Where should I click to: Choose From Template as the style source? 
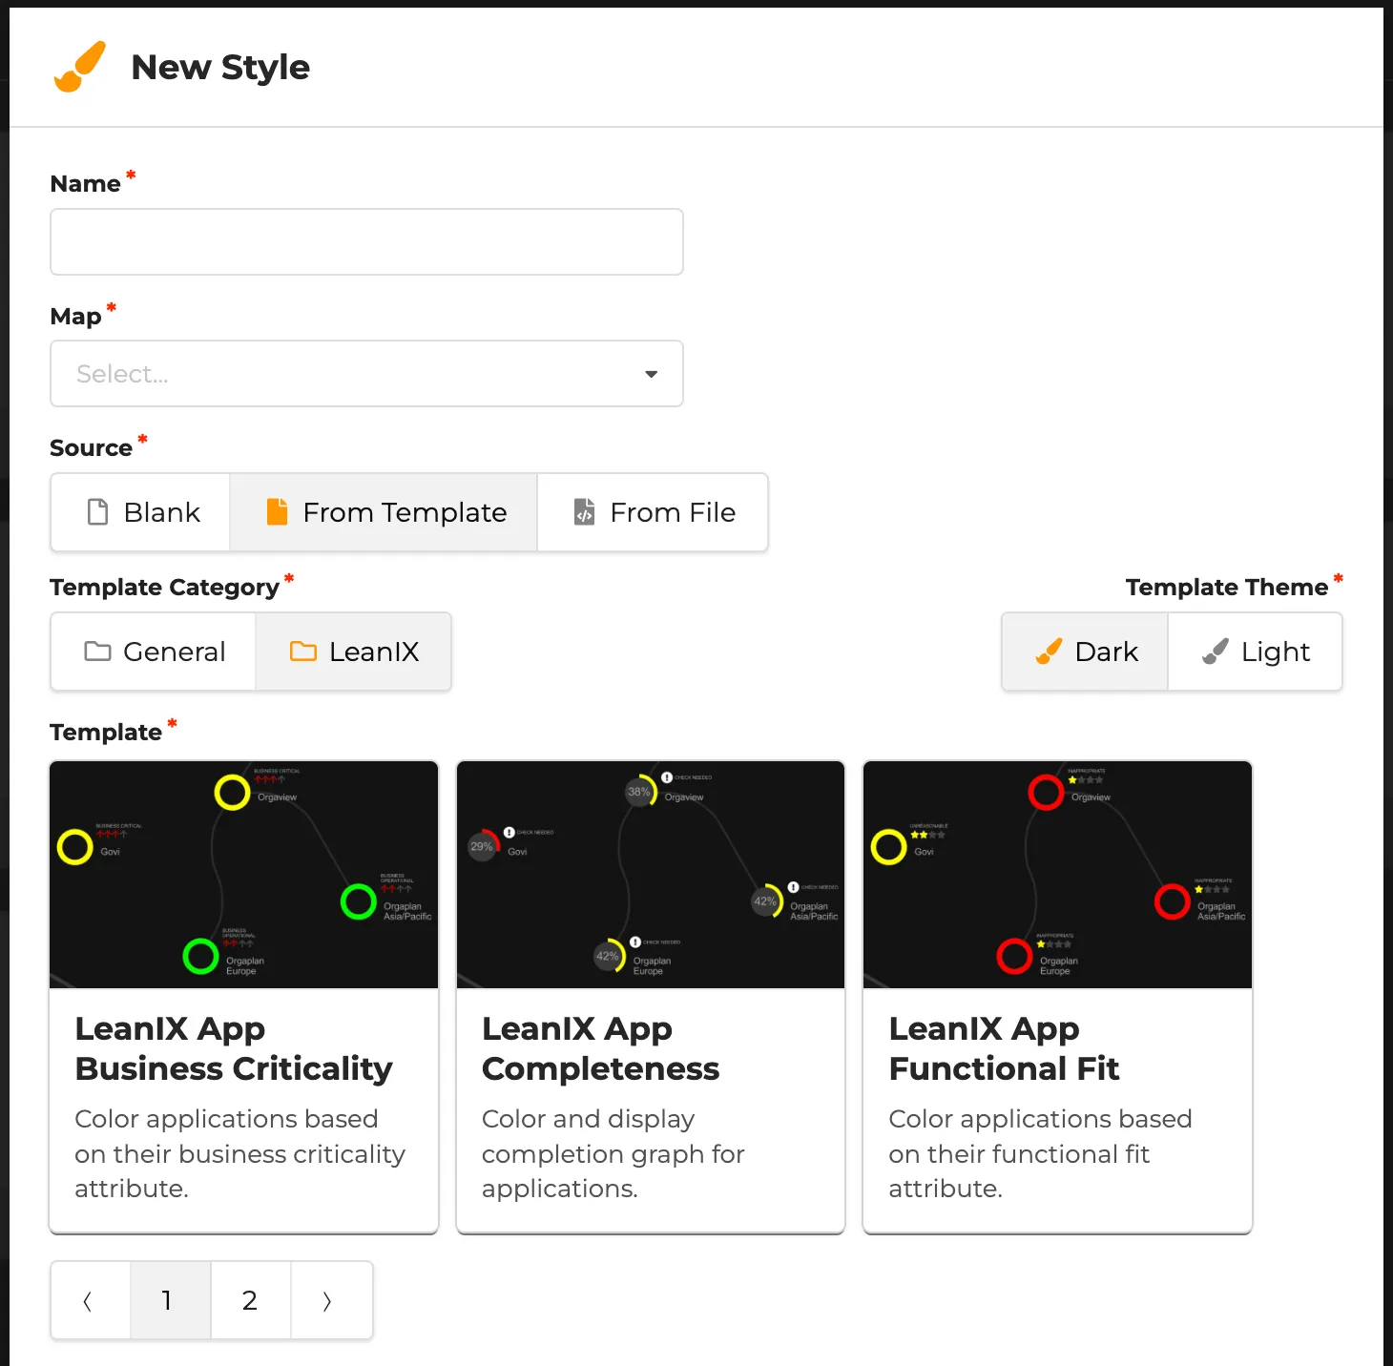pos(384,512)
